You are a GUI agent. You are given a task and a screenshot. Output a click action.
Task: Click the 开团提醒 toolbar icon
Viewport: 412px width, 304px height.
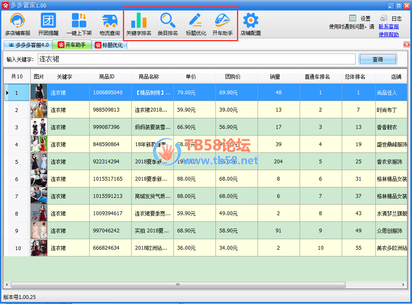click(x=48, y=24)
